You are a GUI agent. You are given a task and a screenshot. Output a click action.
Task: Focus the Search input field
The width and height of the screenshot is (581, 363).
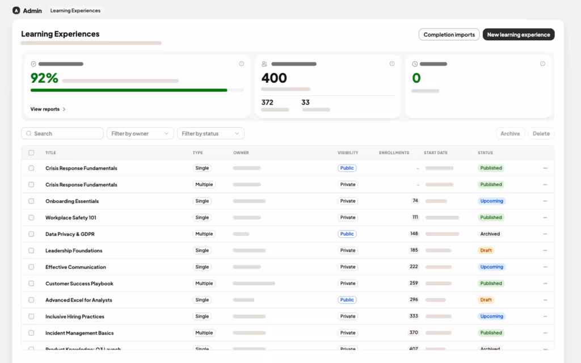coord(62,133)
